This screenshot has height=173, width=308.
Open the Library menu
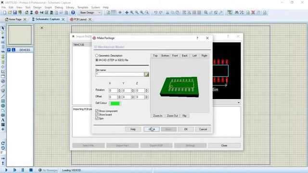click(70, 8)
